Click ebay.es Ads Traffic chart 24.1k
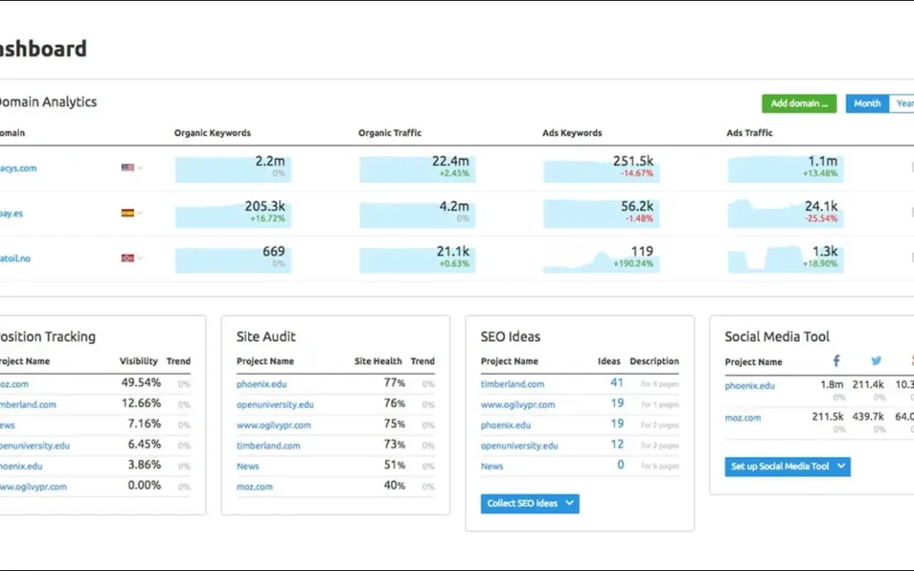This screenshot has height=571, width=914. (x=785, y=213)
